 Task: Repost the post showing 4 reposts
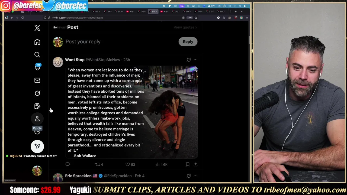pyautogui.click(x=99, y=164)
